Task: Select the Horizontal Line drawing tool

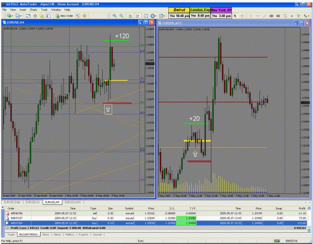Action: point(258,16)
